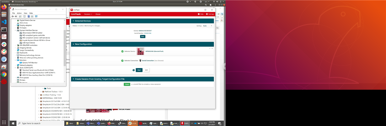Select mmWave Training - 1.6.2 item
The image size is (386, 126).
[x=52, y=94]
